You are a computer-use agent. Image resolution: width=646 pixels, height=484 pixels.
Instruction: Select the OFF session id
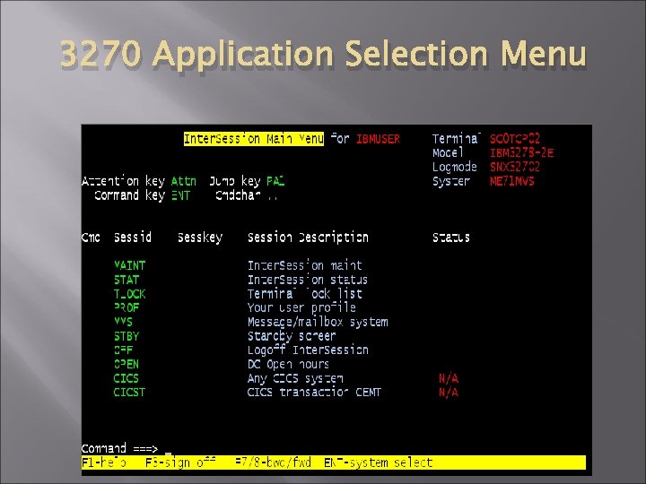[x=123, y=350]
